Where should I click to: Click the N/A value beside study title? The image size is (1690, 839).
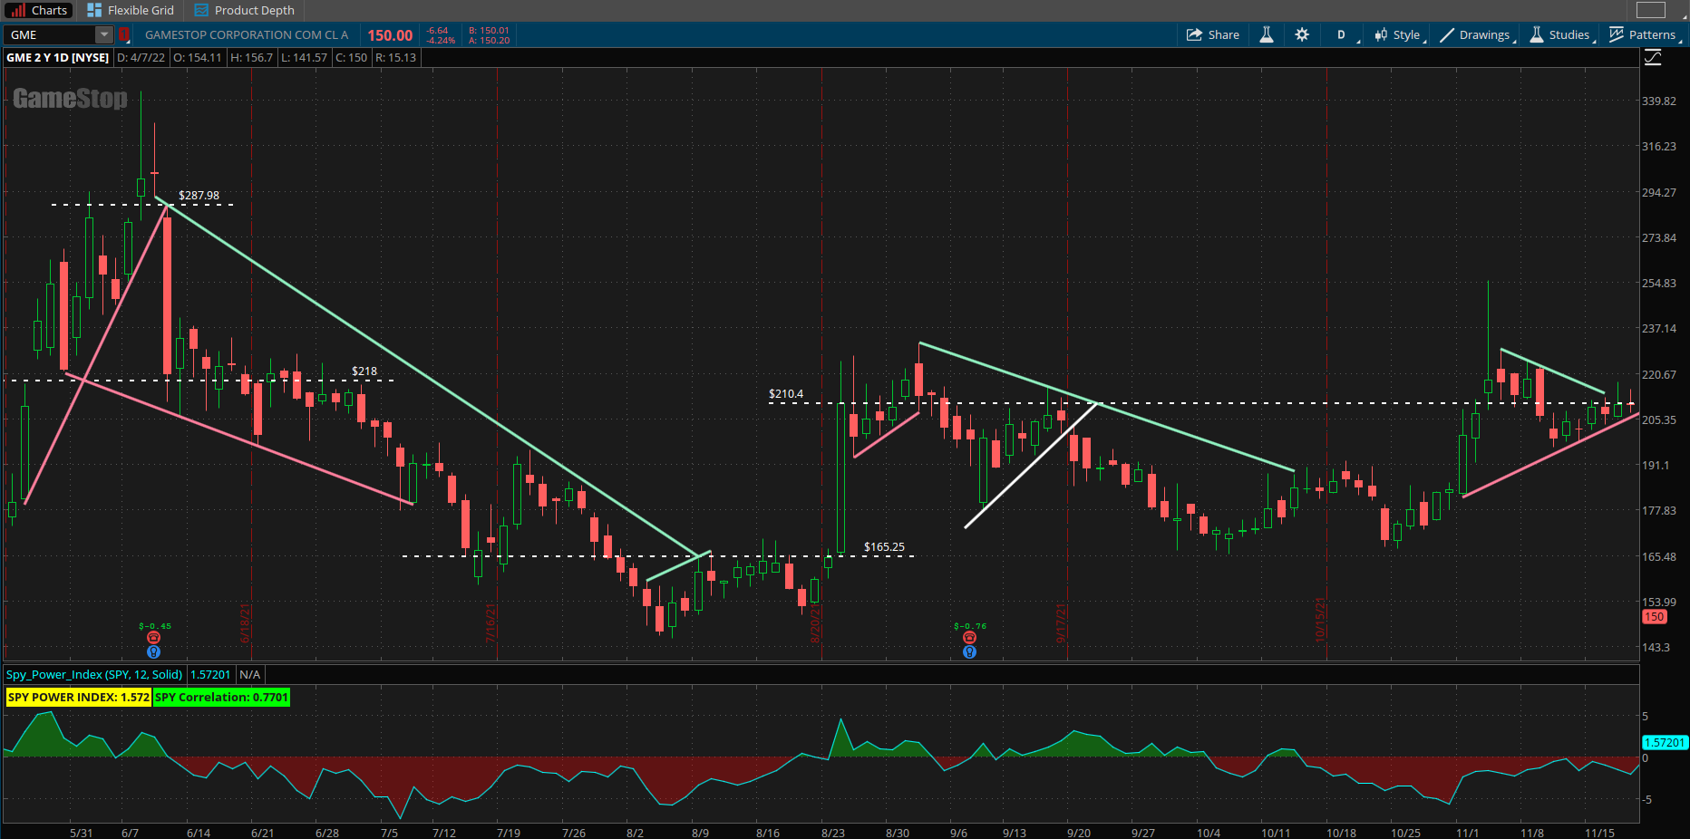point(249,674)
